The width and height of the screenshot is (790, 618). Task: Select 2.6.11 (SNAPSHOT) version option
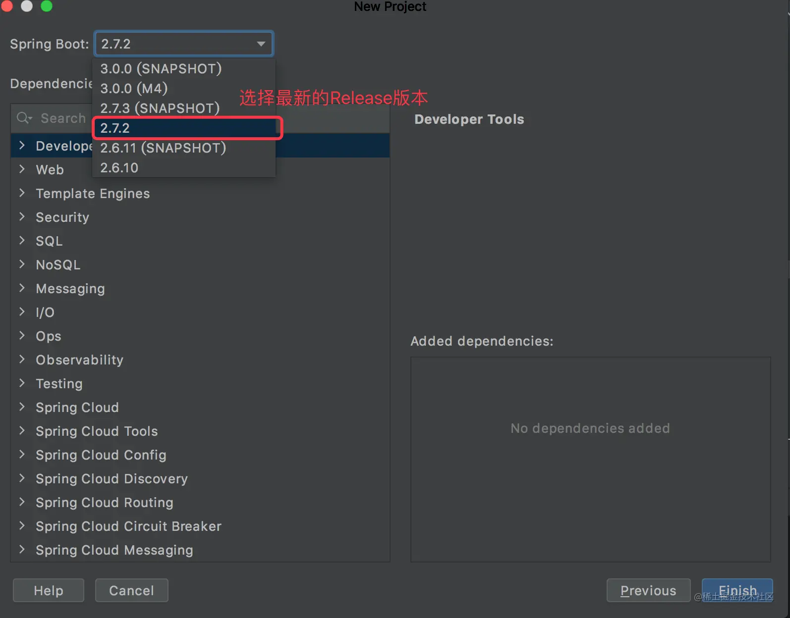[163, 148]
